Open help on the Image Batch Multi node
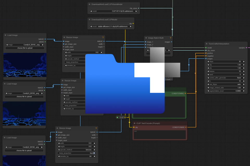This screenshot has height=166, width=250. click(x=170, y=38)
